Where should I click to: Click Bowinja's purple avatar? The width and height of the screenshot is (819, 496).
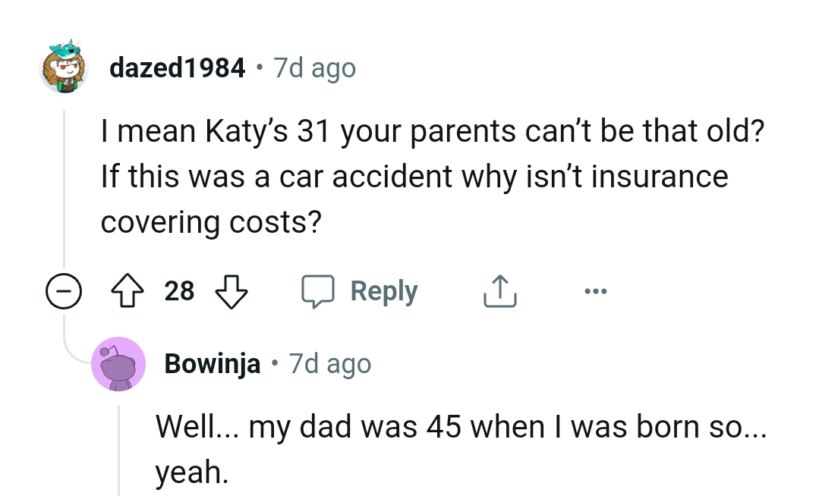tap(119, 364)
